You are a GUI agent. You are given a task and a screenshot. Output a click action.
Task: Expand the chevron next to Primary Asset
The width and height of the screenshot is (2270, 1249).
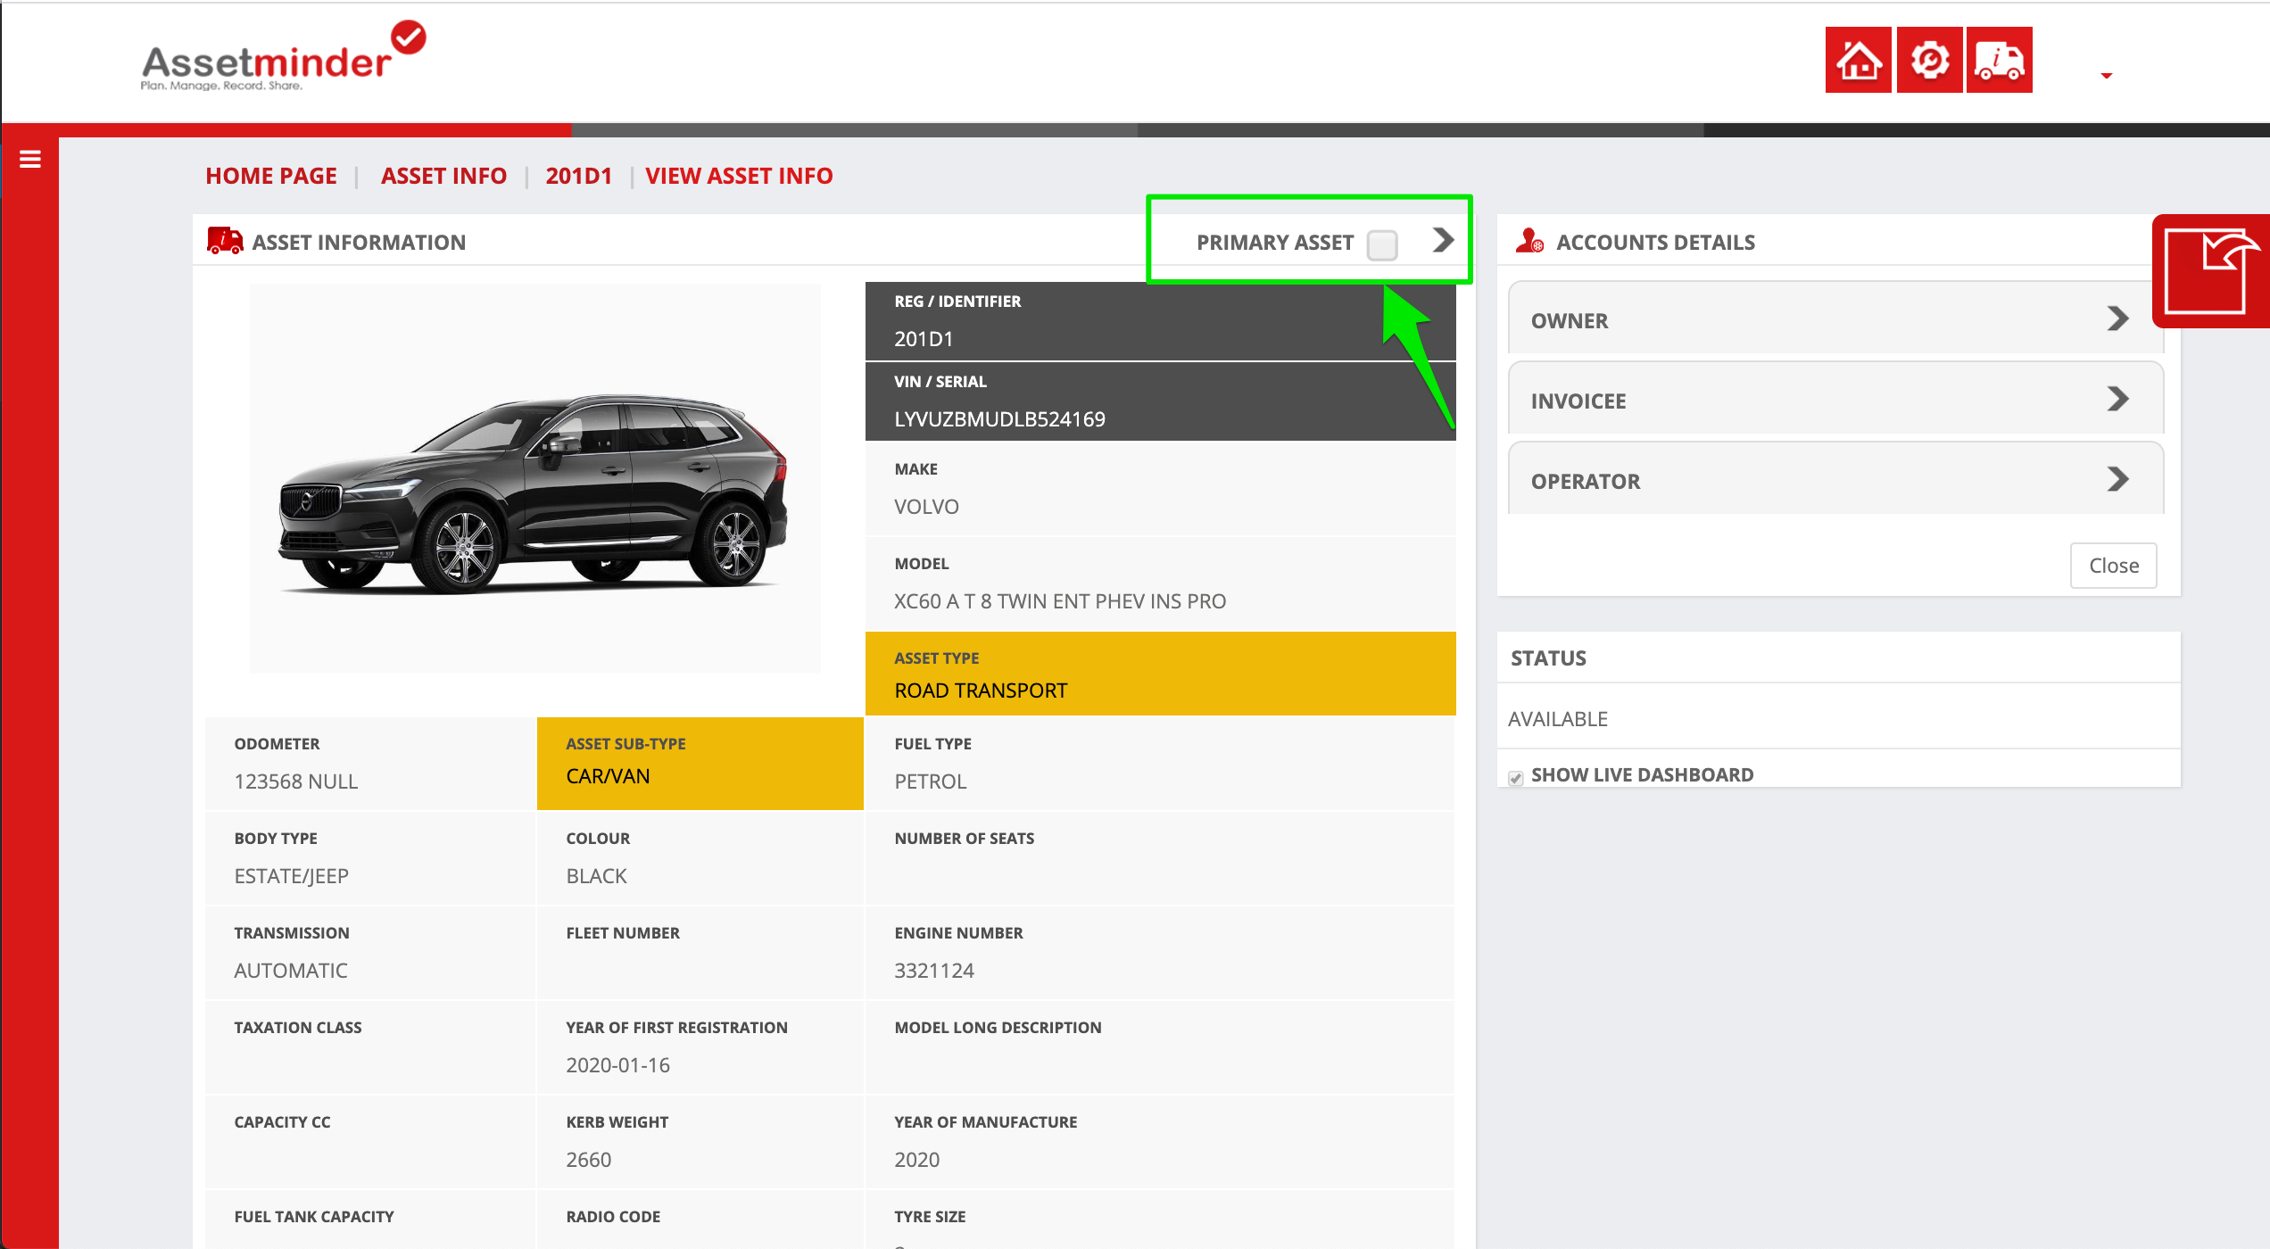tap(1443, 240)
